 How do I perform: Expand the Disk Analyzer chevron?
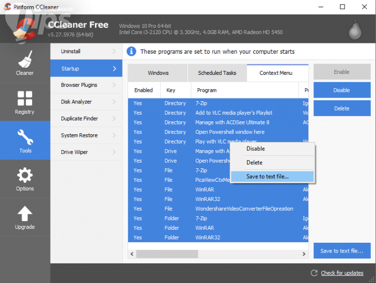[114, 102]
